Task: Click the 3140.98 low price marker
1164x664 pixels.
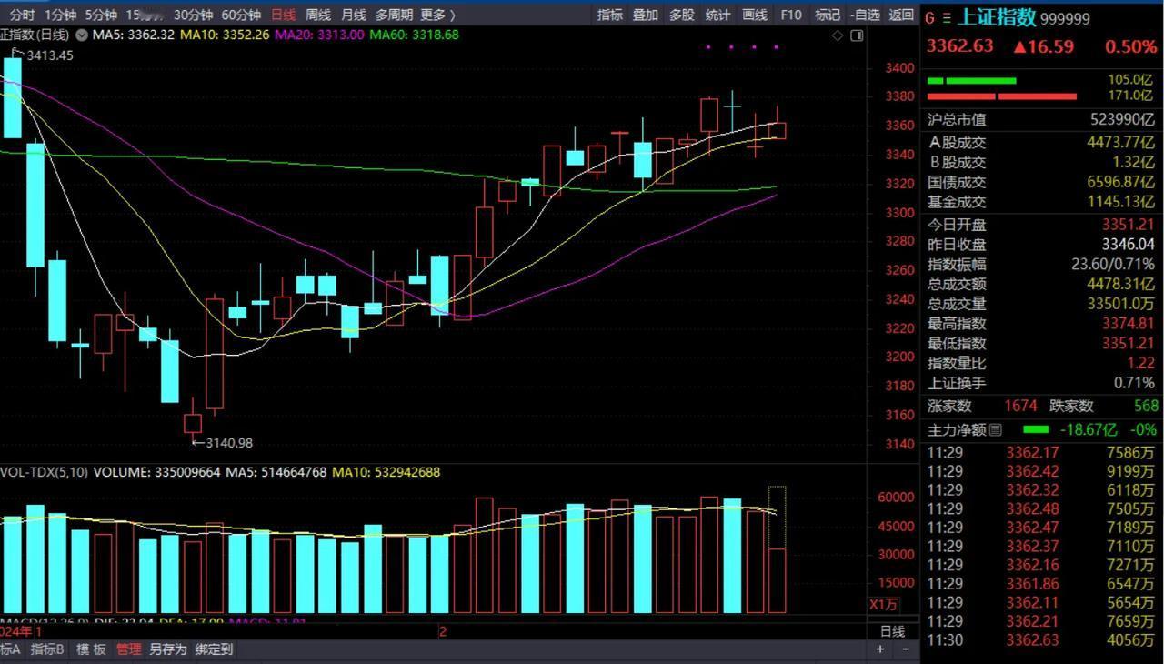Action: [x=229, y=443]
